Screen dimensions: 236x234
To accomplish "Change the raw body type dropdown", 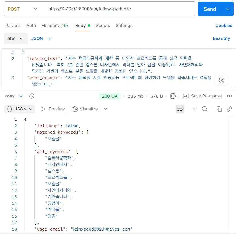I will tap(16, 38).
